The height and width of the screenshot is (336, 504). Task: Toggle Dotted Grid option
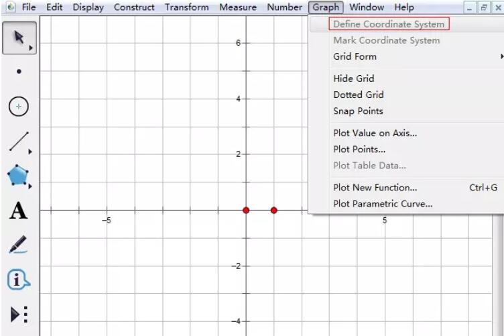point(407,95)
